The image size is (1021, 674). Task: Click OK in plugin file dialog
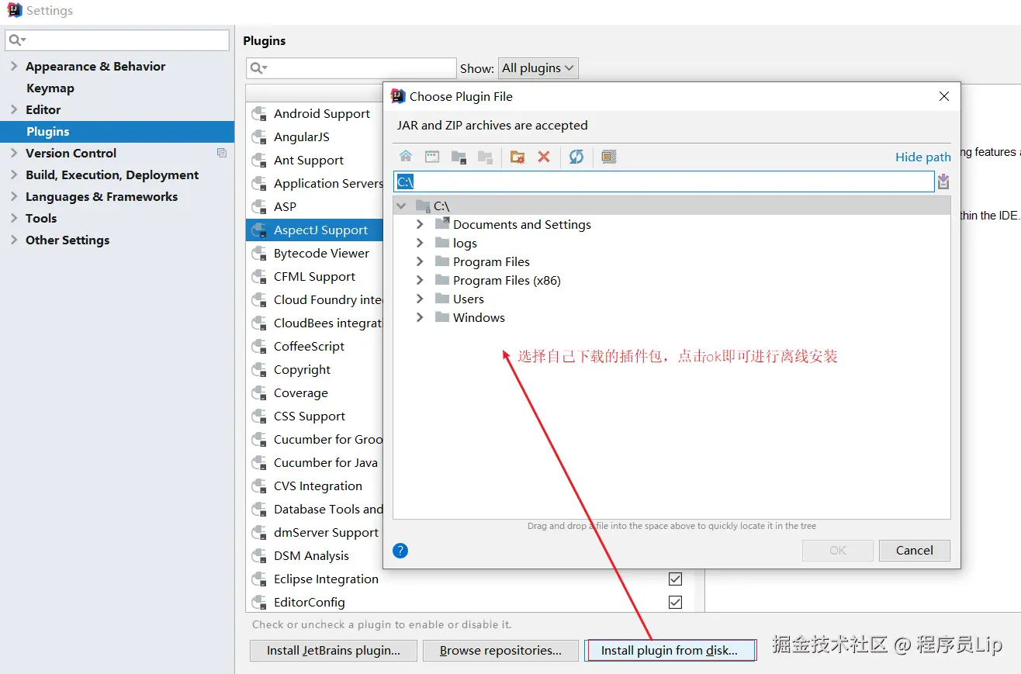pos(838,551)
